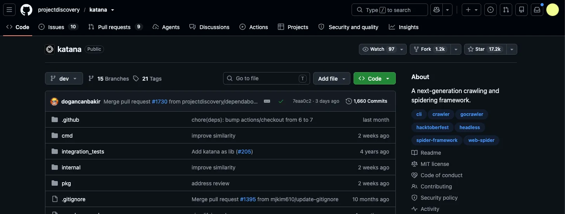Screen dimensions: 565x214
Task: Select the web-spider topic tag
Action: point(481,140)
